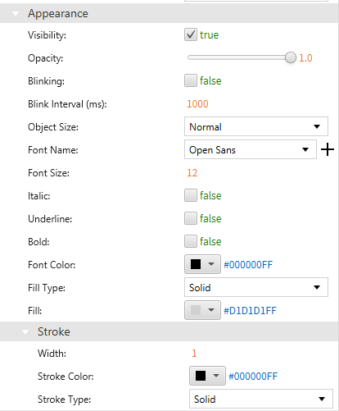
Task: Open the Fill Type dropdown
Action: point(256,287)
